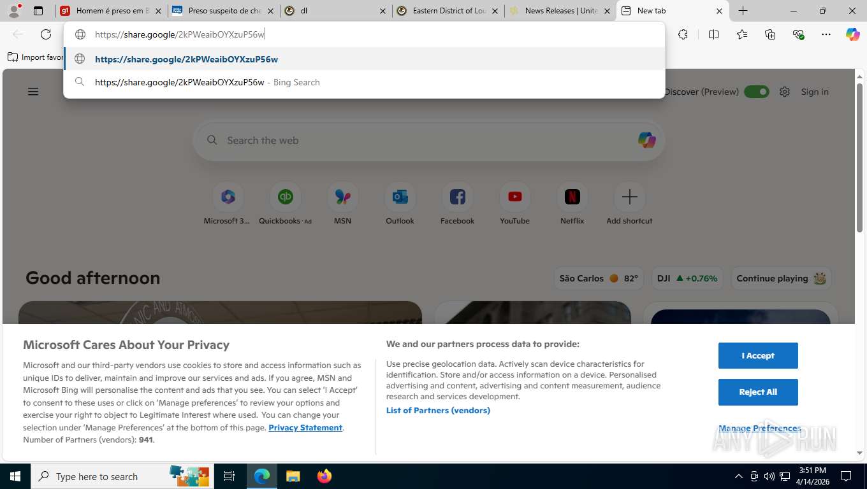Click Continue playing button
The width and height of the screenshot is (867, 489).
[x=781, y=278]
